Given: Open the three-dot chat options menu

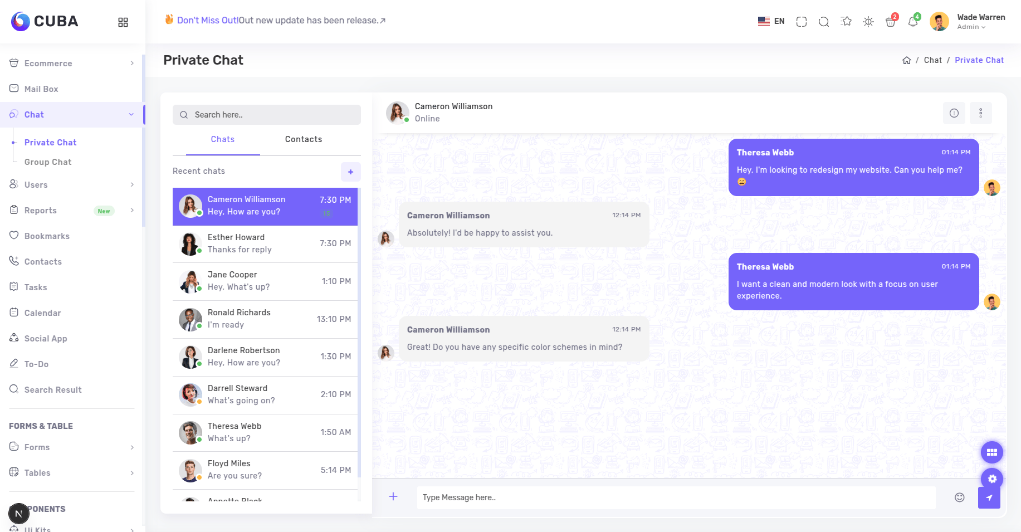Looking at the screenshot, I should pyautogui.click(x=980, y=114).
